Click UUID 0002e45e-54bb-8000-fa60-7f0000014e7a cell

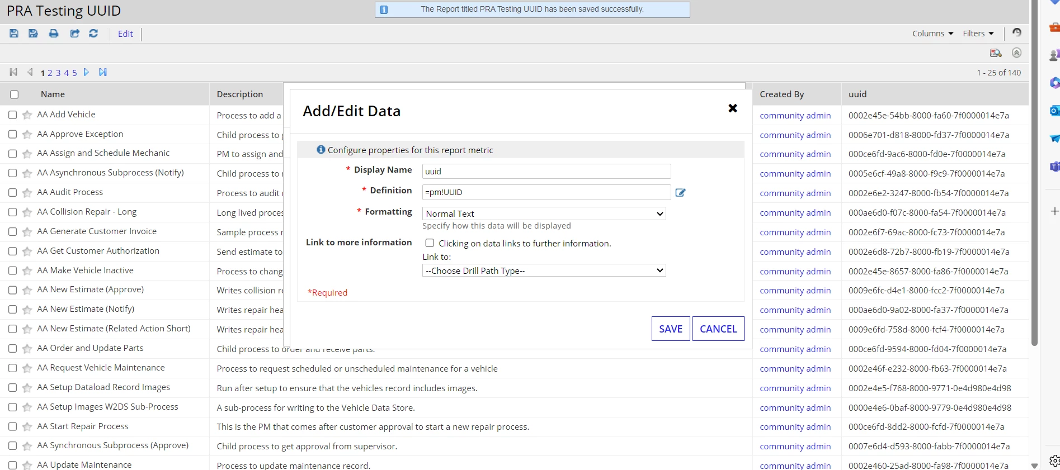click(x=929, y=116)
